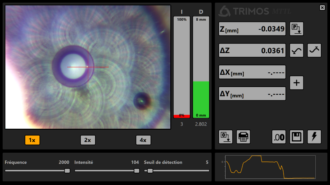The height and width of the screenshot is (185, 330).
Task: Click the plus crosshair button
Action: 296,83
